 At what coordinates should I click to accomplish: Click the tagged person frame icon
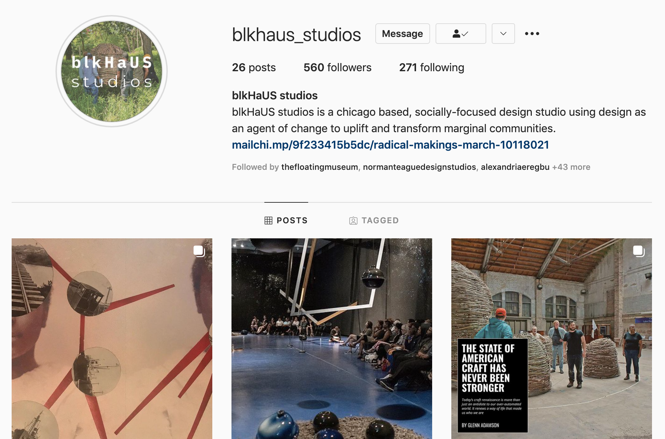[x=353, y=221]
